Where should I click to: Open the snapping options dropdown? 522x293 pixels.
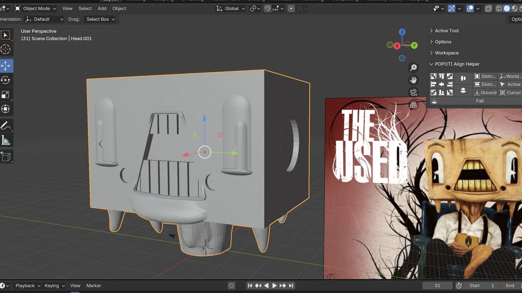278,8
